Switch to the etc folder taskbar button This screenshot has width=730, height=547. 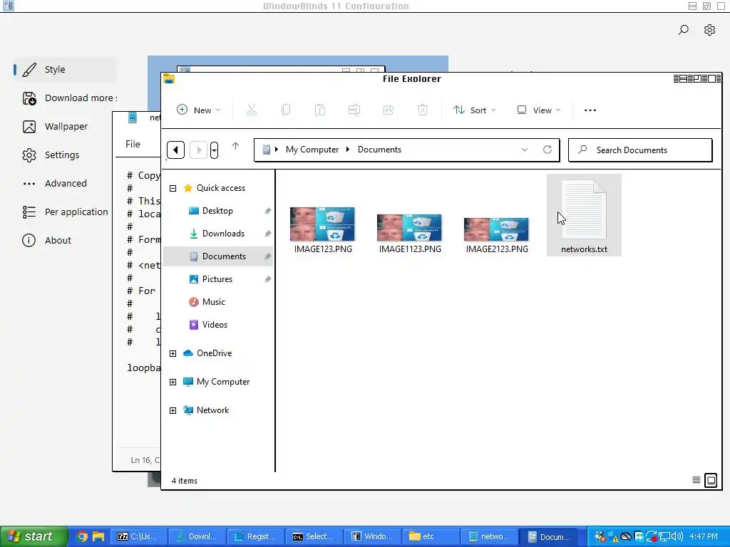[x=431, y=537]
